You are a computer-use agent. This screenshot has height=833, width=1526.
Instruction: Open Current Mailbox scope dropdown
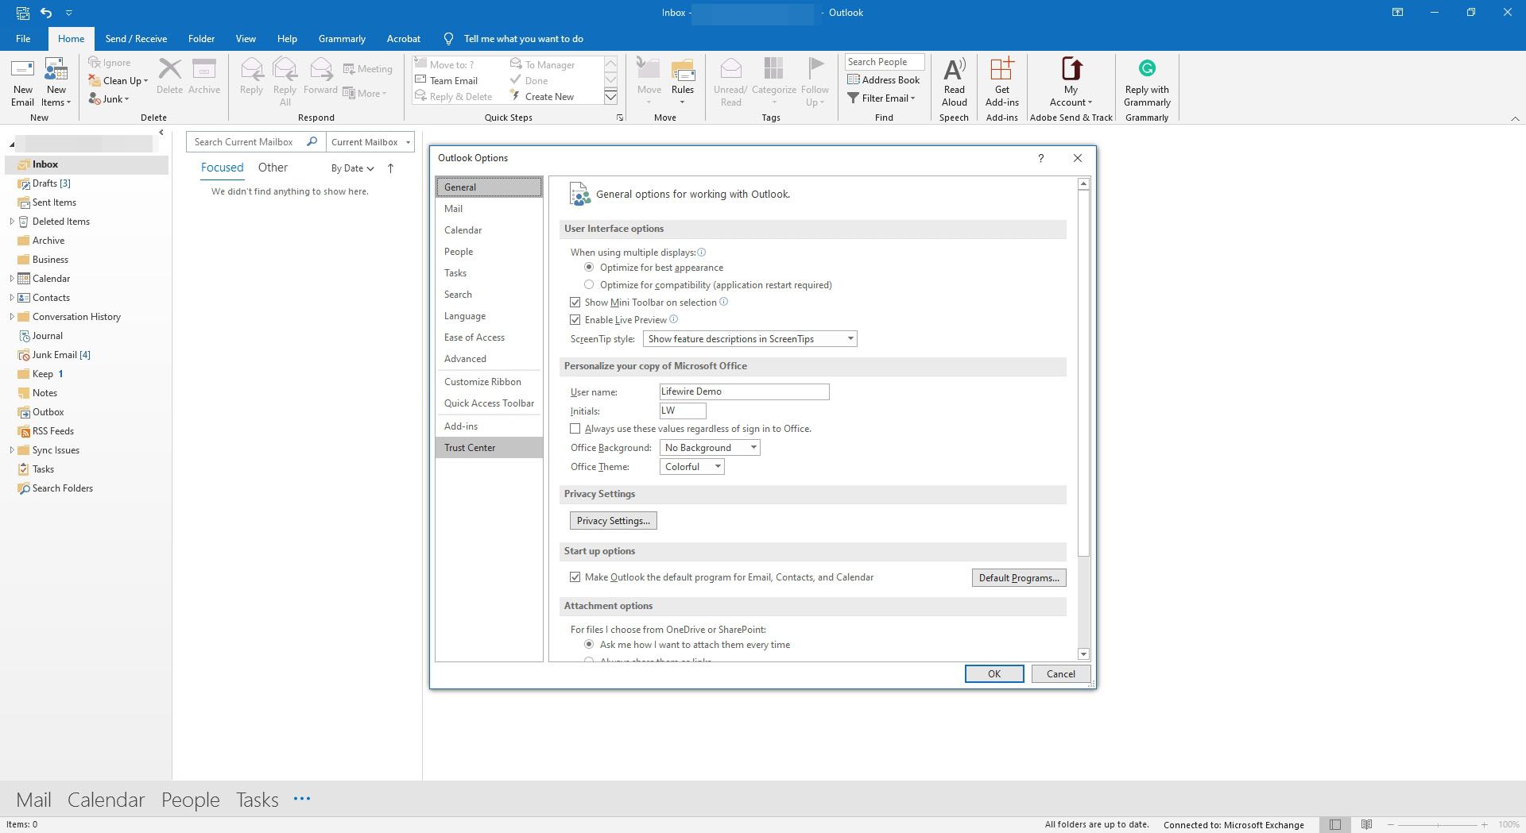coord(370,141)
